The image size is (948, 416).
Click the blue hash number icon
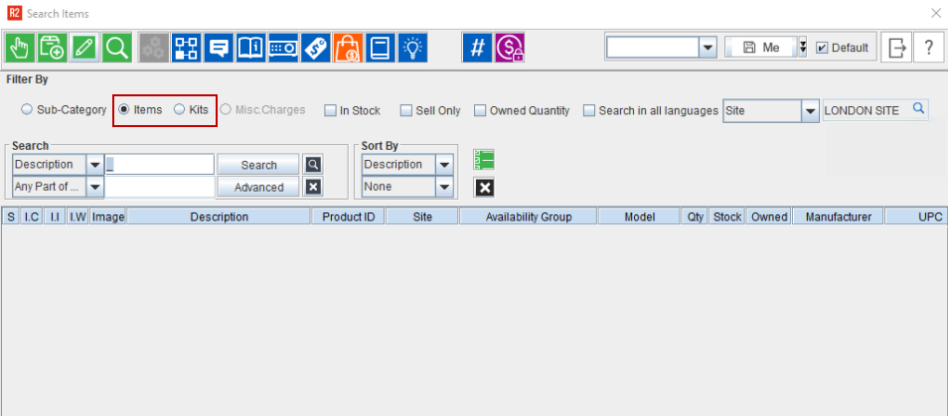click(x=477, y=48)
